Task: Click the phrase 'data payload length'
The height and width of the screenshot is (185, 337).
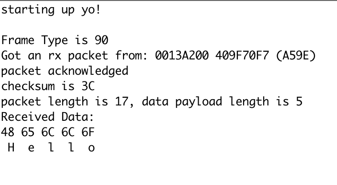Action: 205,102
